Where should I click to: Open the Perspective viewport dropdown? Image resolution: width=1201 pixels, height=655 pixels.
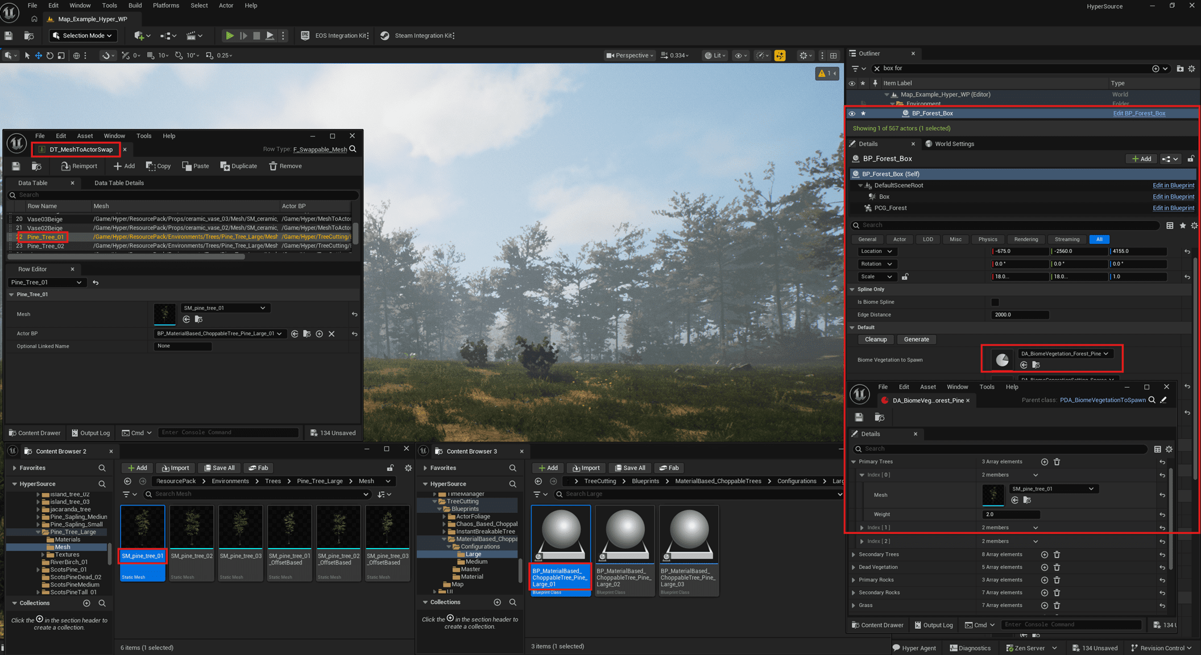630,55
